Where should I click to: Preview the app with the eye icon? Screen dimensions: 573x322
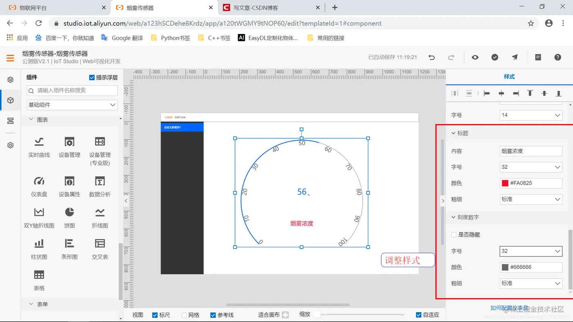click(x=475, y=57)
